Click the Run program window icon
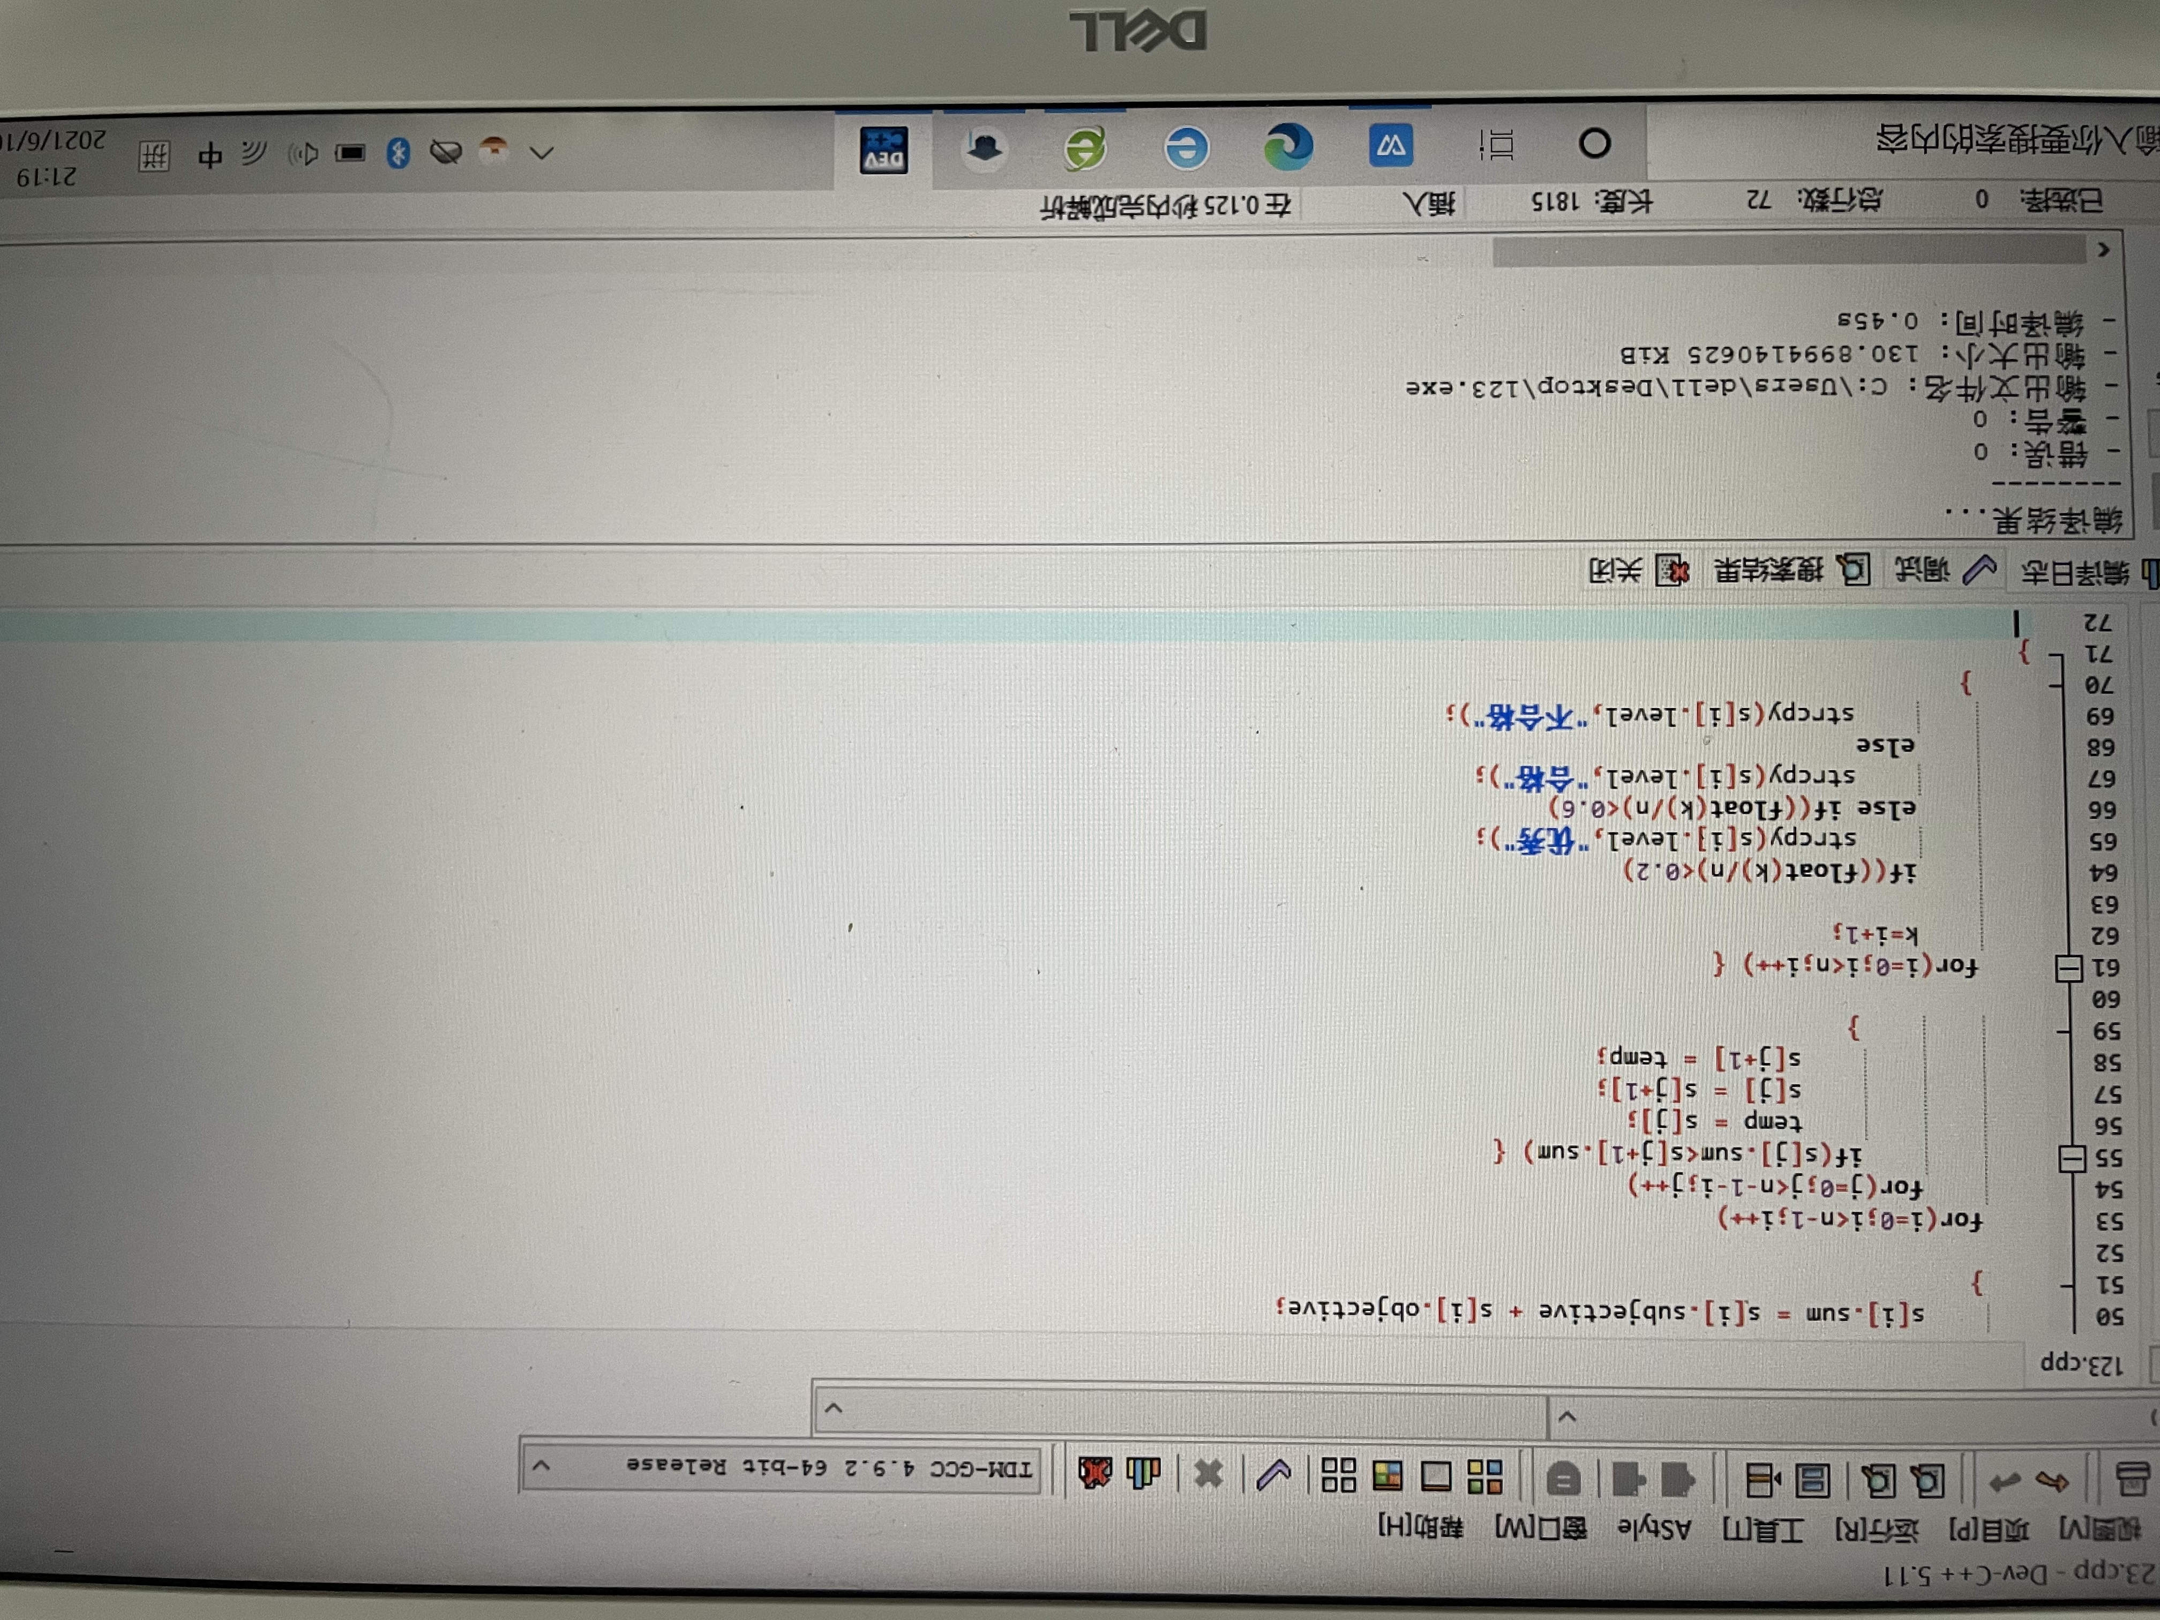 tap(1435, 1475)
